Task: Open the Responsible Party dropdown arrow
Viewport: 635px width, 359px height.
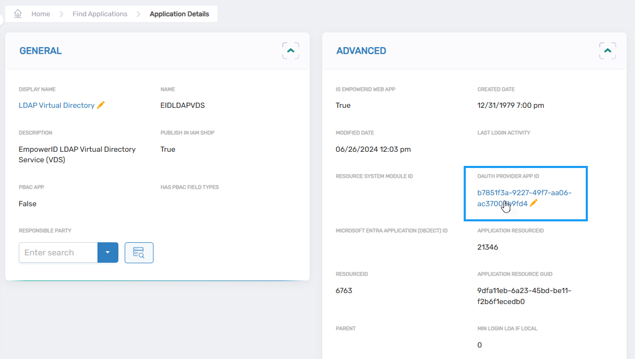Action: point(108,253)
